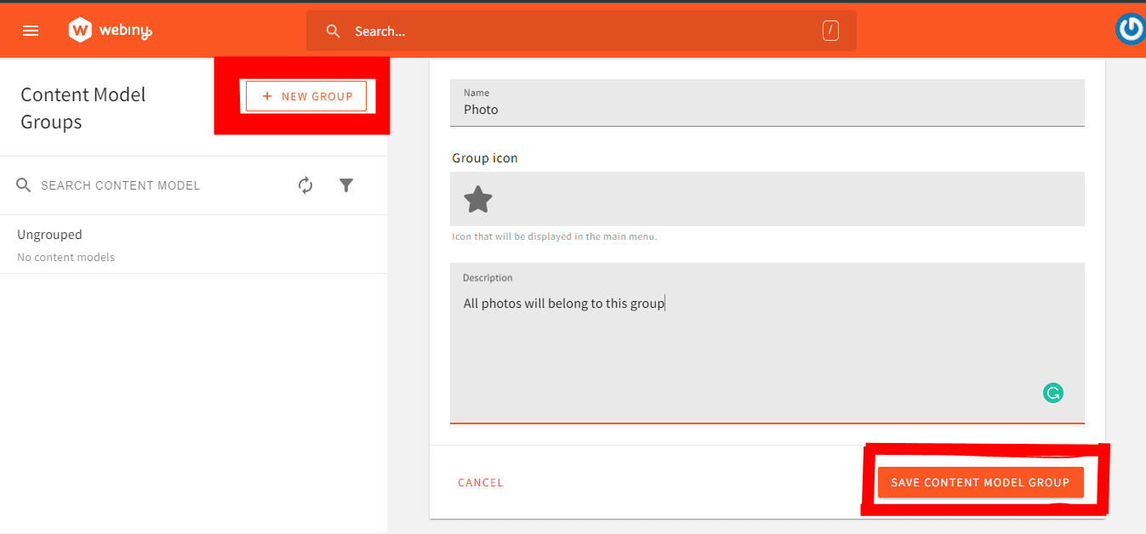Click the Grammarly icon in Description field
This screenshot has height=534, width=1146.
1053,393
